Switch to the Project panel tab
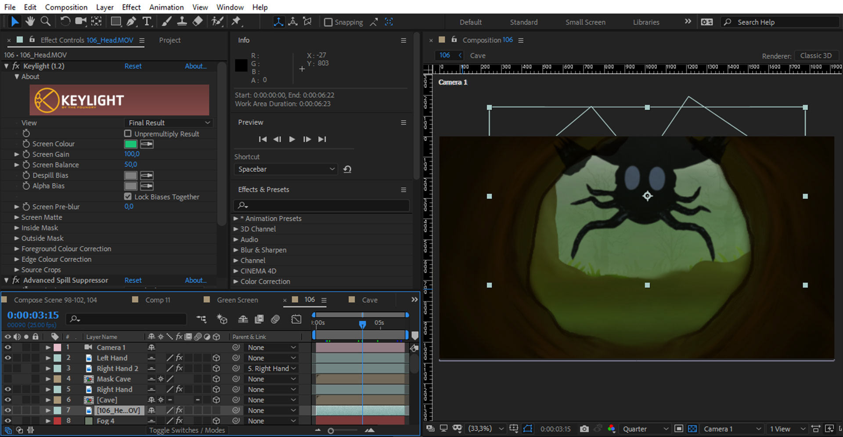Image resolution: width=843 pixels, height=437 pixels. 169,40
